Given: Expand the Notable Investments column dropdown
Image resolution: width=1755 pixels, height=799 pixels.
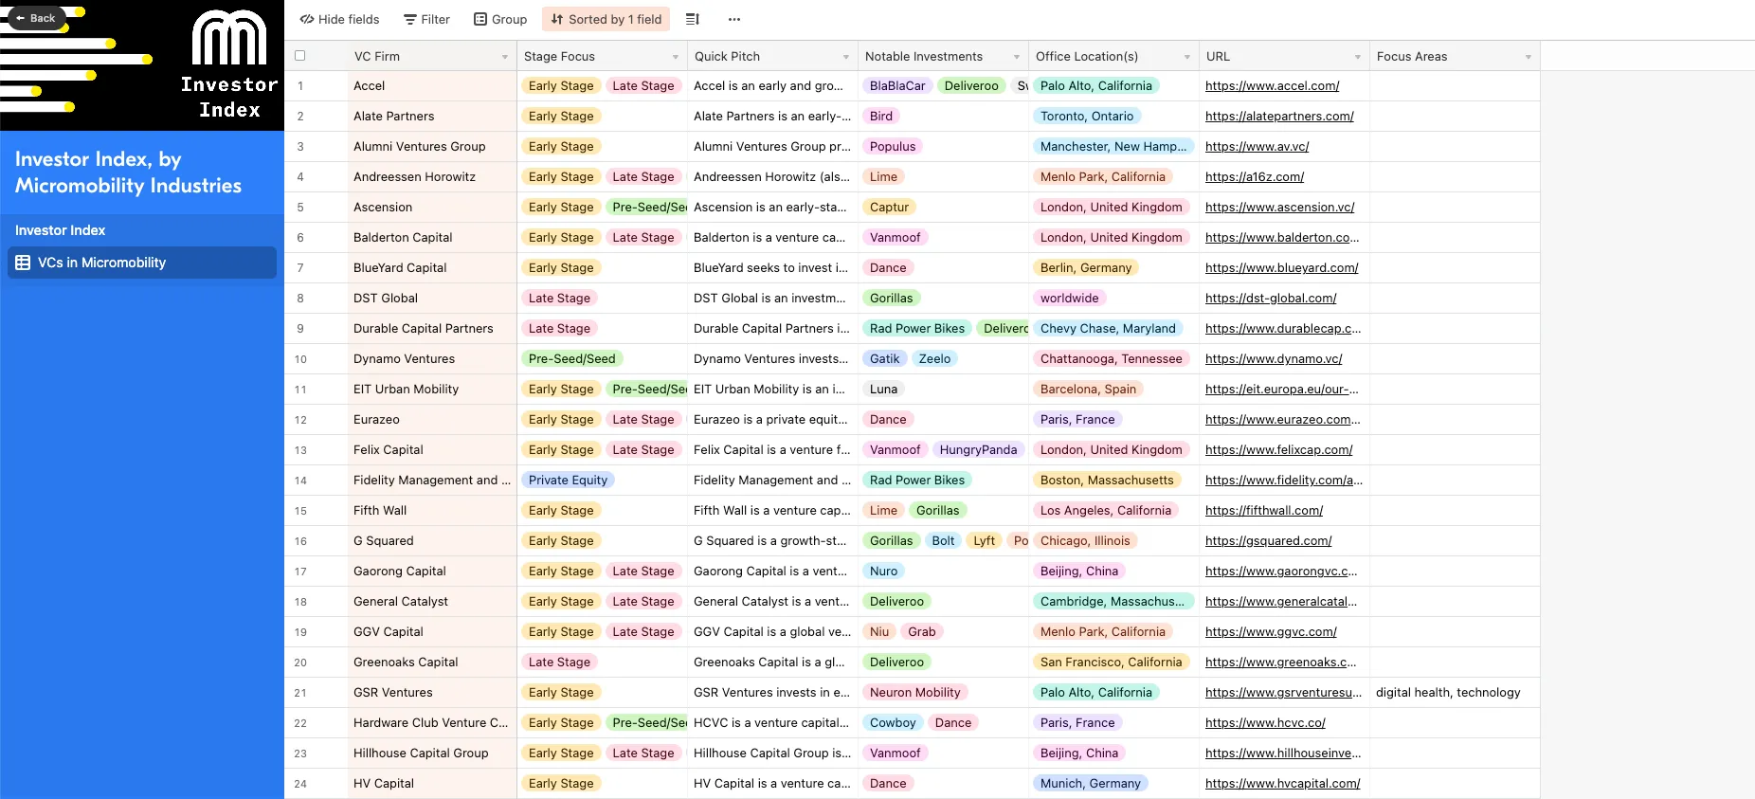Looking at the screenshot, I should click(x=1017, y=57).
